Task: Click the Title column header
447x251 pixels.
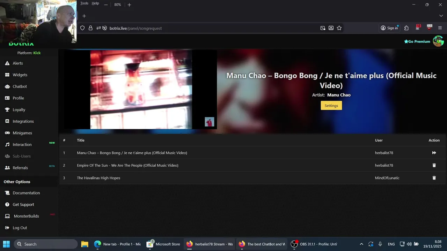Action: click(x=81, y=140)
